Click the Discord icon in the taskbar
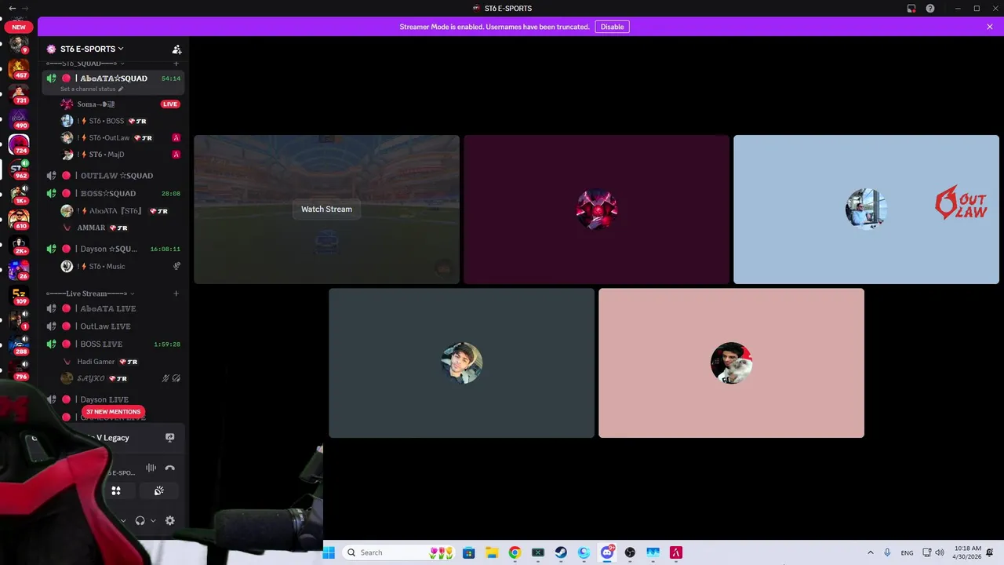The image size is (1004, 565). pos(607,552)
